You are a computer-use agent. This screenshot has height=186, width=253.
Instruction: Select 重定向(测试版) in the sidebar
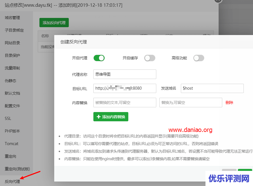tap(17, 169)
